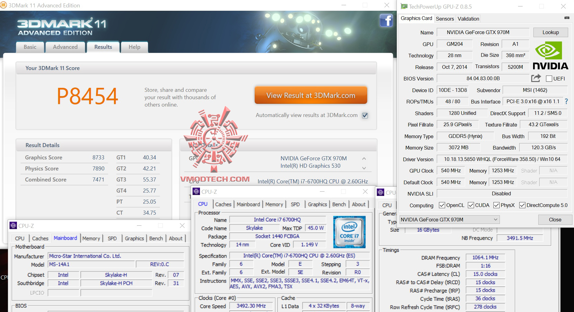Click the CPU-Z processor window title icon

point(196,191)
